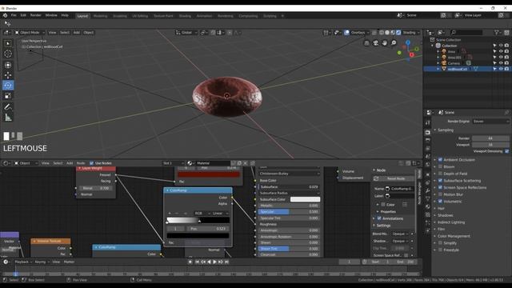Open the Output properties tab icon

[428, 140]
